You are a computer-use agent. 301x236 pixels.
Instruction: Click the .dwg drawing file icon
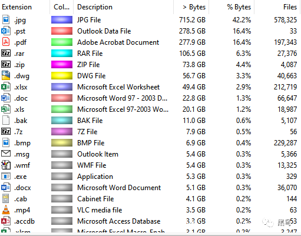point(6,76)
